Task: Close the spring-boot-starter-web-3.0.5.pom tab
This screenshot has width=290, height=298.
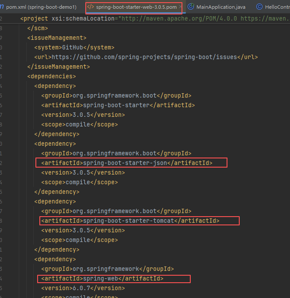Action: coord(180,7)
